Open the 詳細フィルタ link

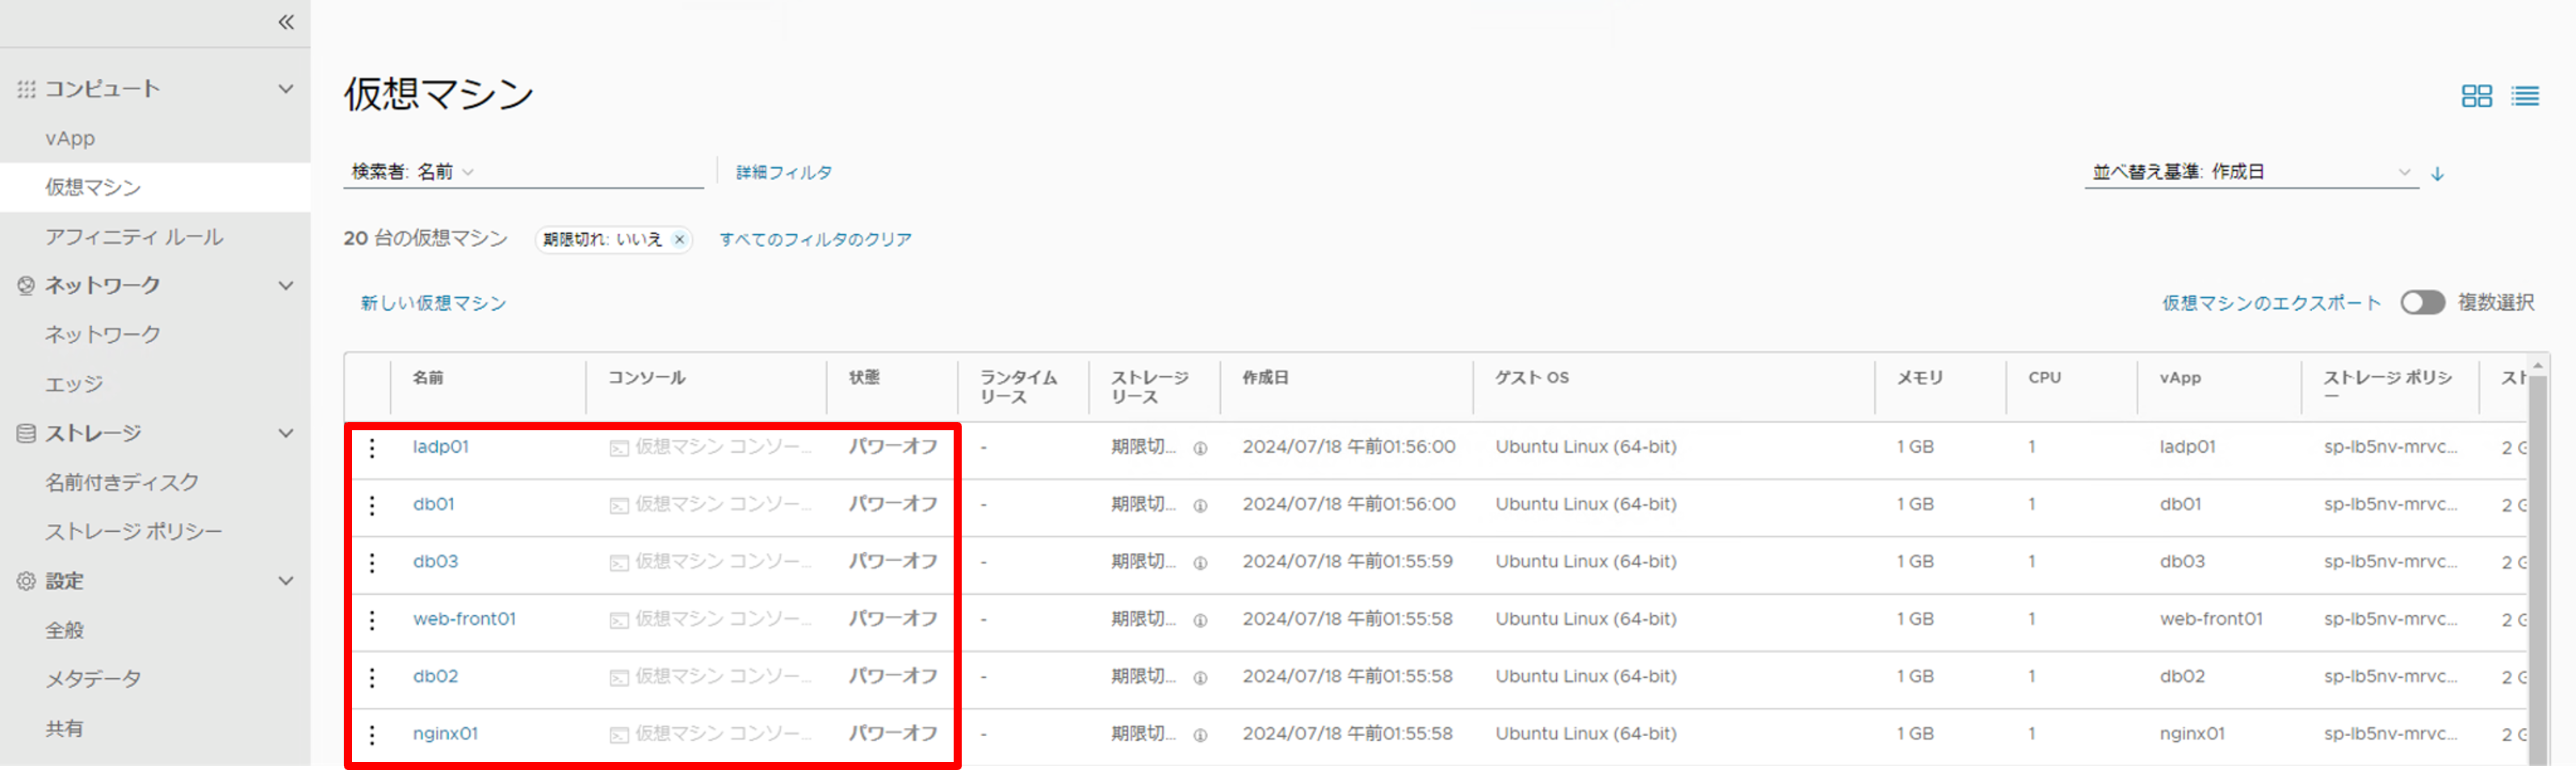click(x=784, y=172)
